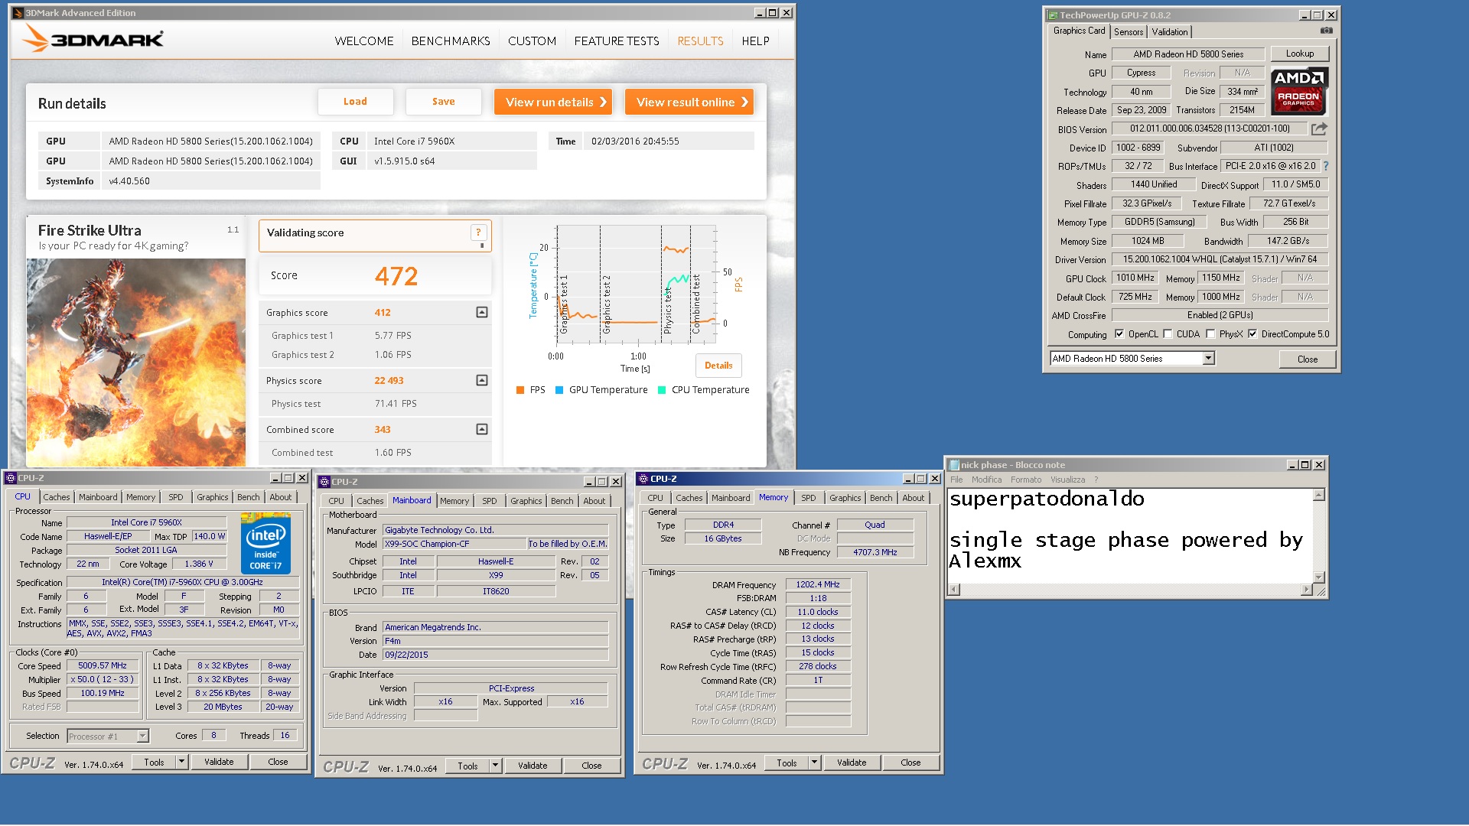Open the FEATURE TESTS tab in 3DMark
This screenshot has height=826, width=1469.
coord(617,41)
